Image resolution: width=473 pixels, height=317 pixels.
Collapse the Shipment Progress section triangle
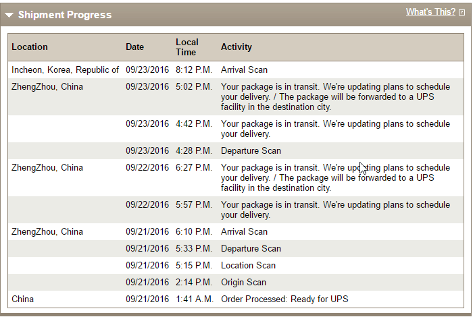tap(9, 15)
